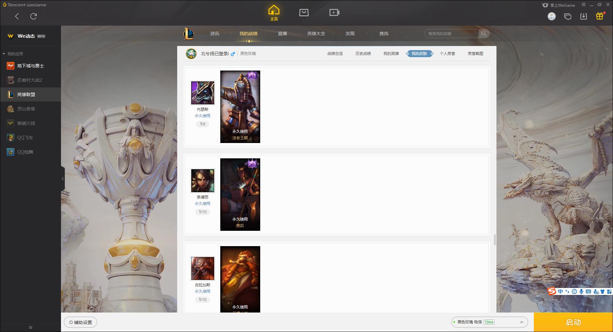613x332 pixels.
Task: Click the magnifier search button
Action: click(484, 34)
